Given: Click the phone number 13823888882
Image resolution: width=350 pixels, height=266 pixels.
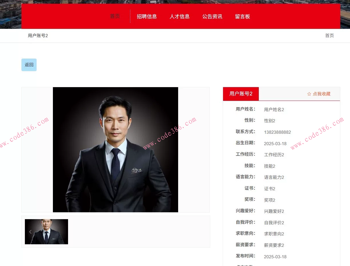Looking at the screenshot, I should point(277,132).
